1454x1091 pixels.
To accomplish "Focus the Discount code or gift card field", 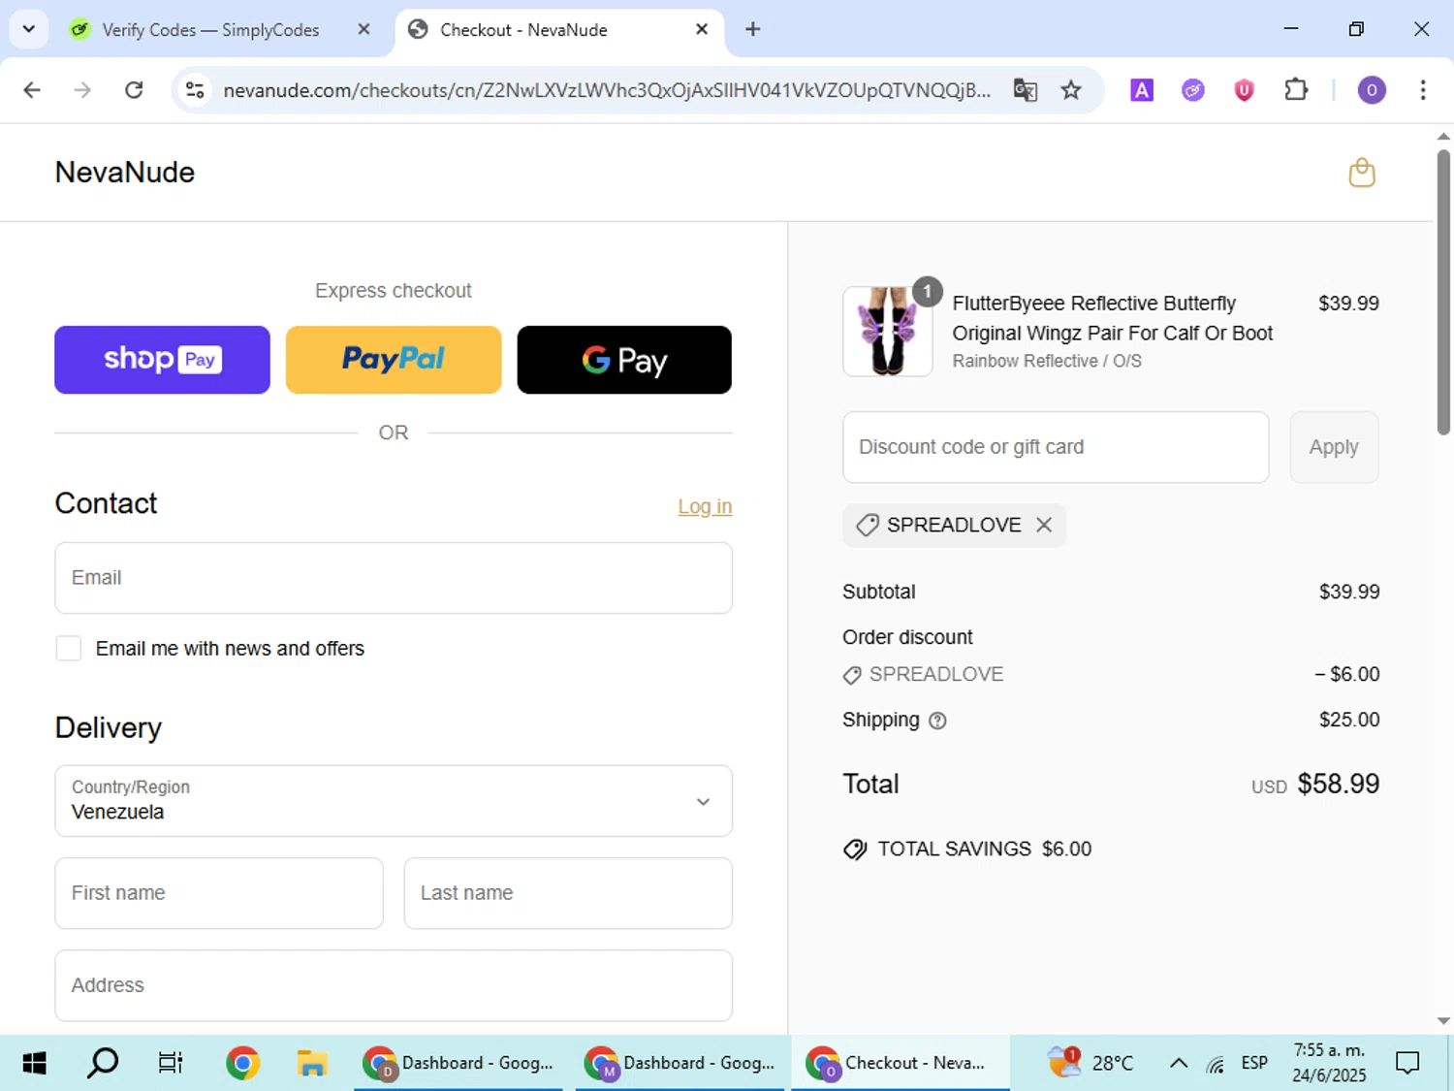I will (1056, 447).
